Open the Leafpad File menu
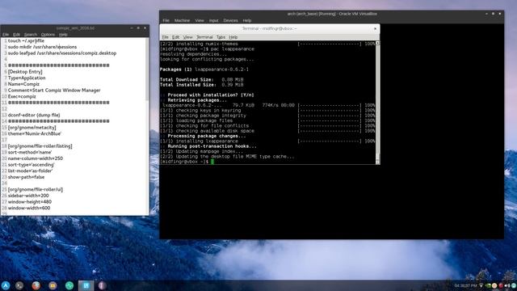This screenshot has height=291, width=517. point(6,34)
